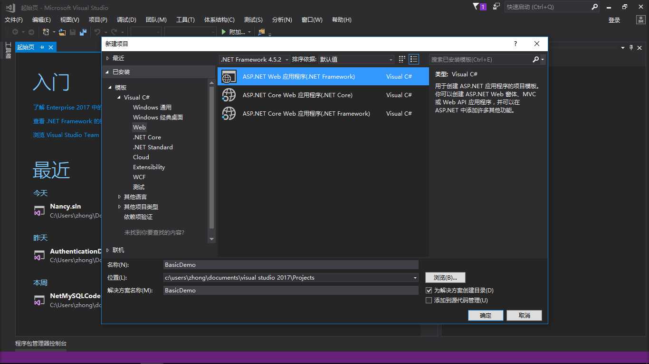The width and height of the screenshot is (649, 364).
Task: Collapse the Visual C# tree node
Action: coord(119,97)
